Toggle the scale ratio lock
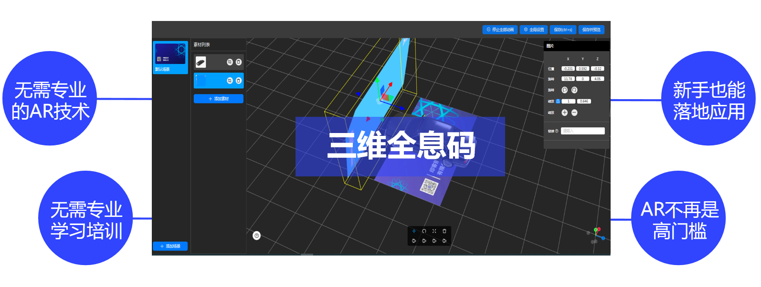761x287 pixels. pyautogui.click(x=558, y=101)
